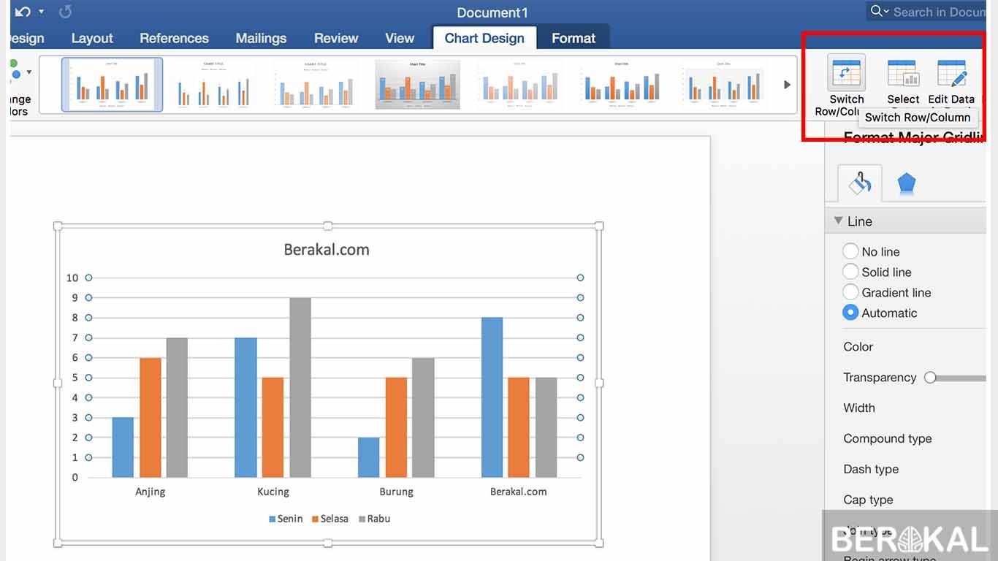The image size is (998, 561).
Task: Adjust the Transparency slider handle
Action: 930,378
